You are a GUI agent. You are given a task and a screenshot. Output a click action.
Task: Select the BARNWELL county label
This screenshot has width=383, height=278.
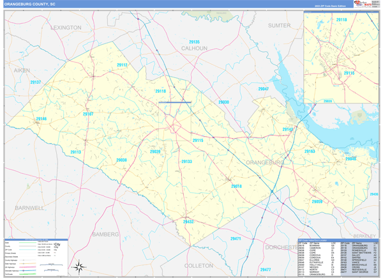[x=29, y=208]
